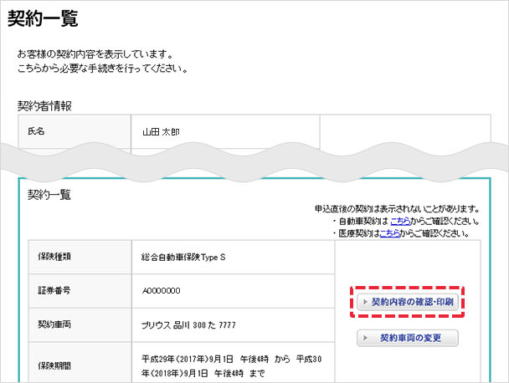Open the こちら link for 医療契約
Image resolution: width=509 pixels, height=383 pixels.
tap(390, 233)
